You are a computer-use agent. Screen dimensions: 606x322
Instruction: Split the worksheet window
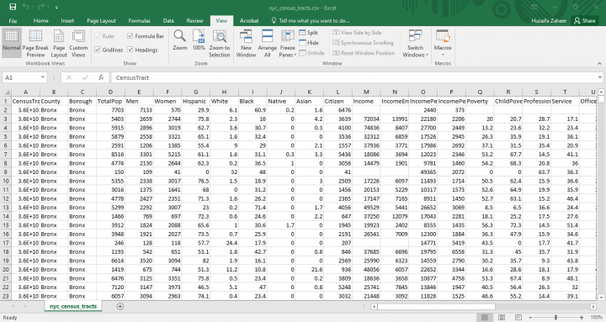pos(308,33)
